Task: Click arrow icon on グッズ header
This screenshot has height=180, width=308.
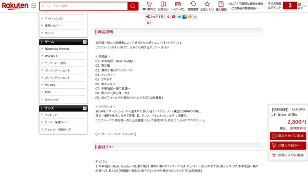Action: coord(85,108)
